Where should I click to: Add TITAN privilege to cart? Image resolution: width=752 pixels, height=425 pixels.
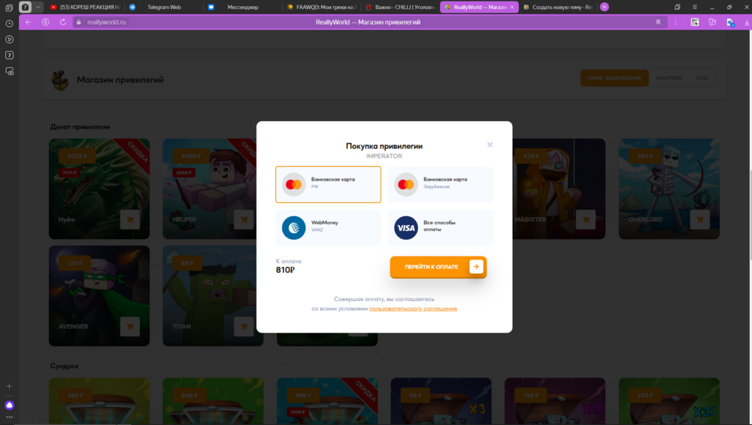[x=244, y=326]
